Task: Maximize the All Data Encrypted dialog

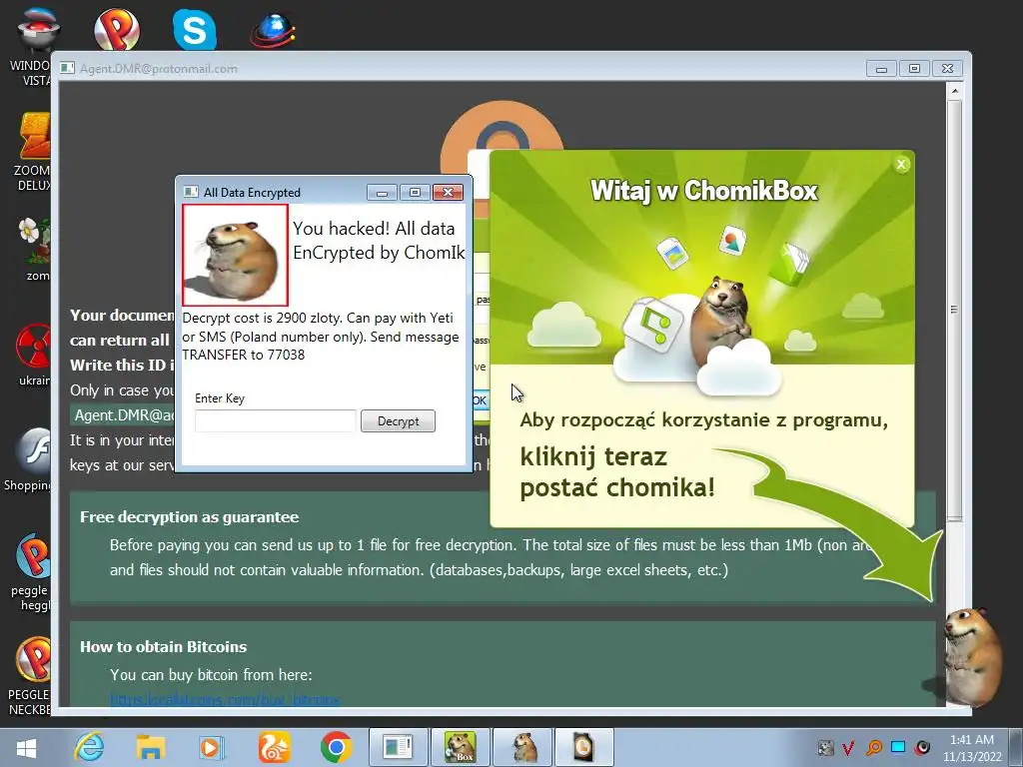Action: pyautogui.click(x=415, y=193)
